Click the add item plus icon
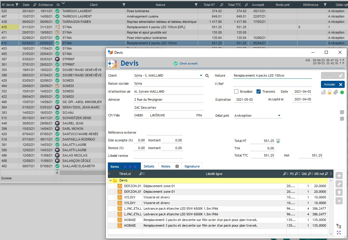 click(339, 176)
